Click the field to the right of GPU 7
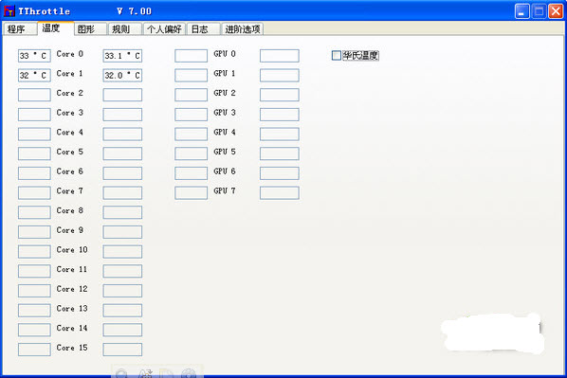The height and width of the screenshot is (378, 567). (x=279, y=192)
